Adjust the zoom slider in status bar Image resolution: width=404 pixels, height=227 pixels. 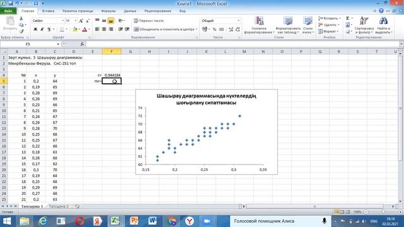[x=383, y=212]
